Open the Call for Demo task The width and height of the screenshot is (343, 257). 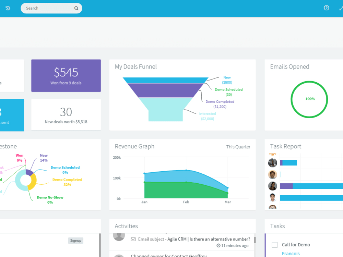tap(296, 245)
